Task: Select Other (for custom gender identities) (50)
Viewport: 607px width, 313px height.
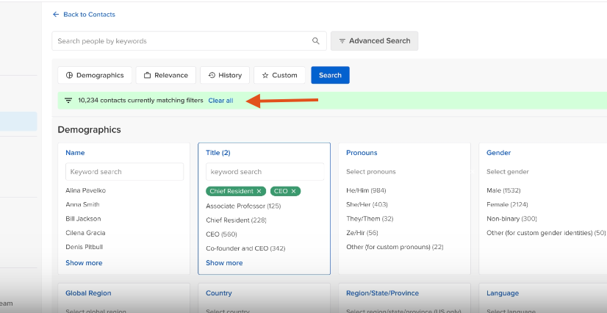Action: click(546, 232)
